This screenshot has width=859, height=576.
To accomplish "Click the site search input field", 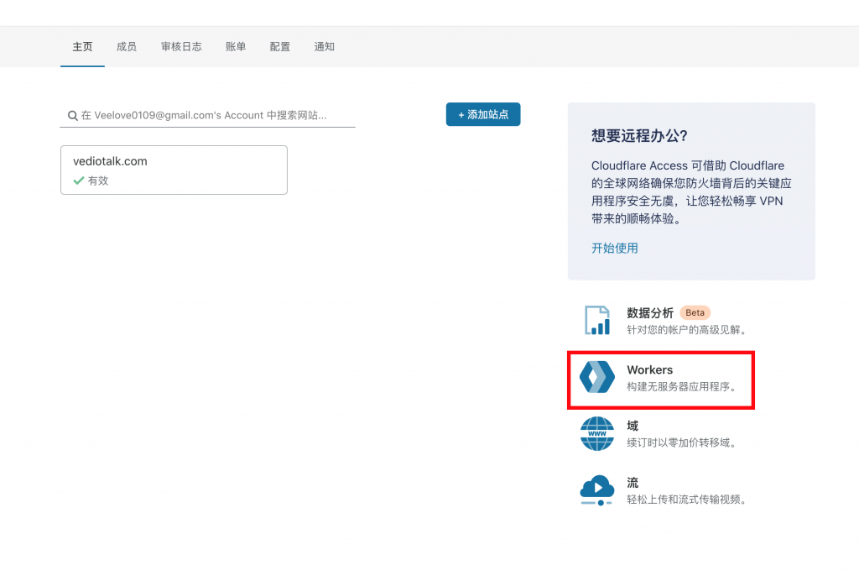I will point(208,115).
